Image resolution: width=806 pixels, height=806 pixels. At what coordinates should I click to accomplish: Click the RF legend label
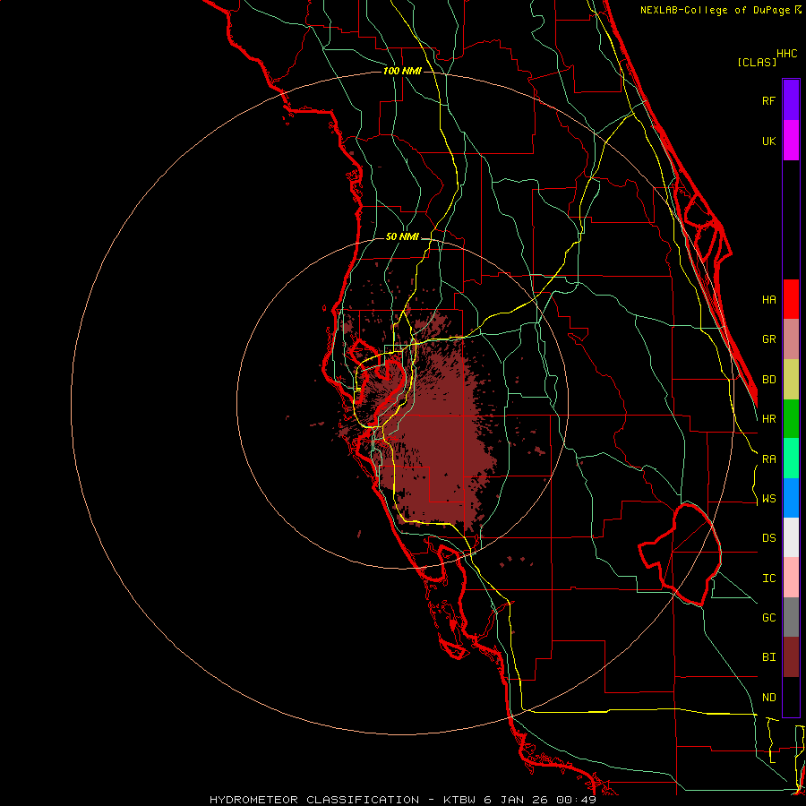768,100
